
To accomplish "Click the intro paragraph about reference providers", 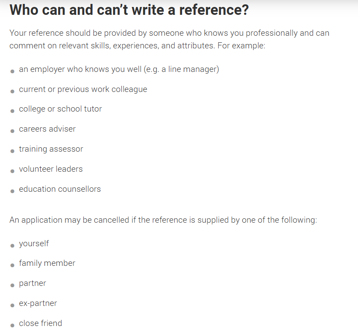I will point(169,39).
